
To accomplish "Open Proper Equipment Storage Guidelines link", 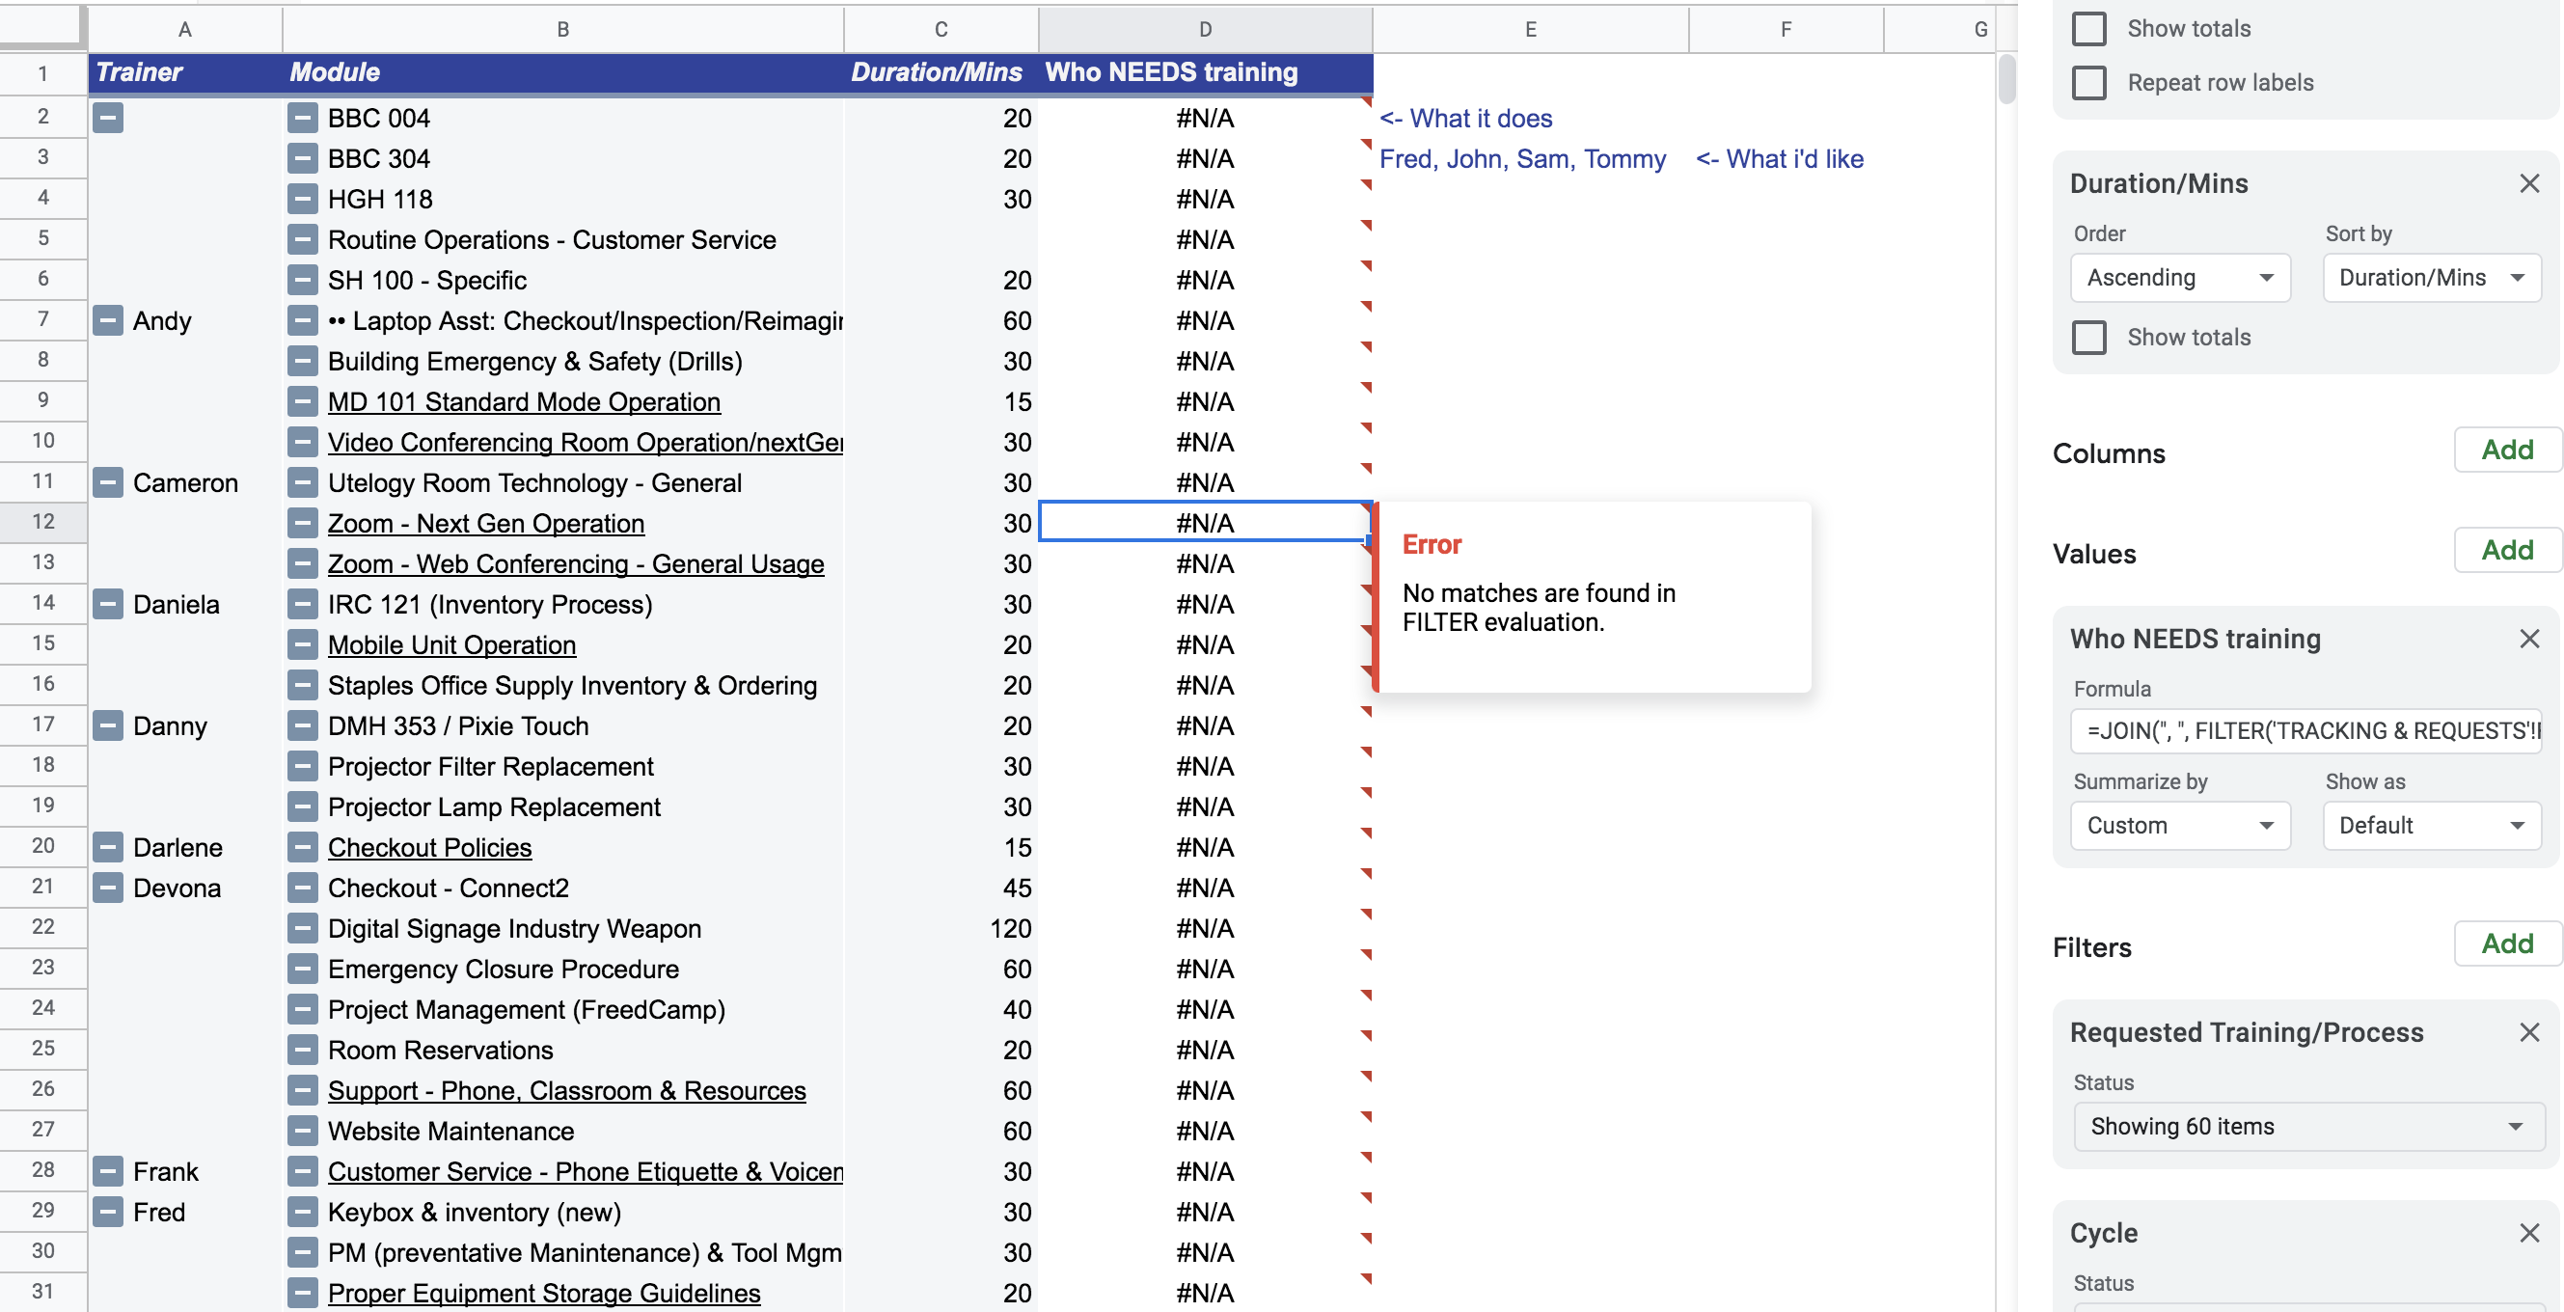I will tap(543, 1293).
